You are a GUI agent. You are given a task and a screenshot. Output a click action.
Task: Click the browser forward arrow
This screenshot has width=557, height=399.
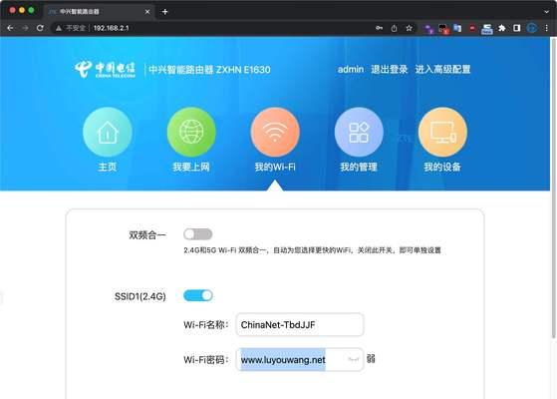tap(25, 28)
